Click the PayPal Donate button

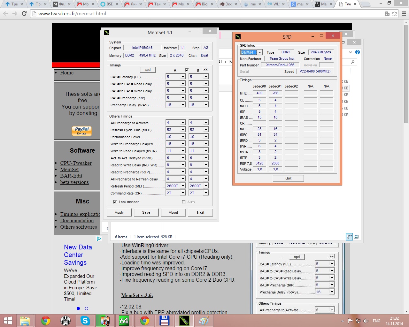[x=82, y=131]
